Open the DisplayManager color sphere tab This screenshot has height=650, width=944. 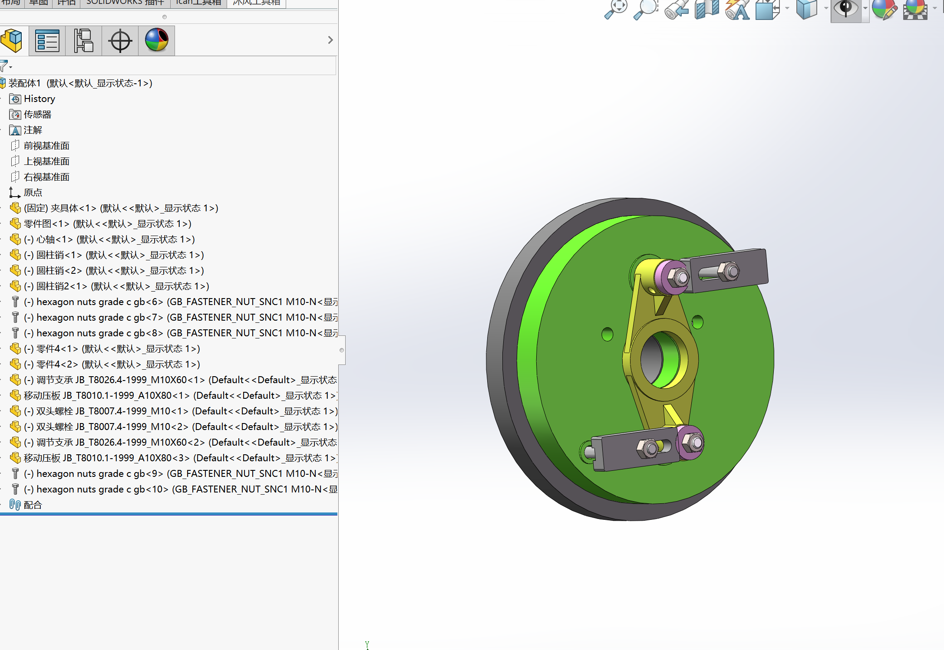point(157,41)
